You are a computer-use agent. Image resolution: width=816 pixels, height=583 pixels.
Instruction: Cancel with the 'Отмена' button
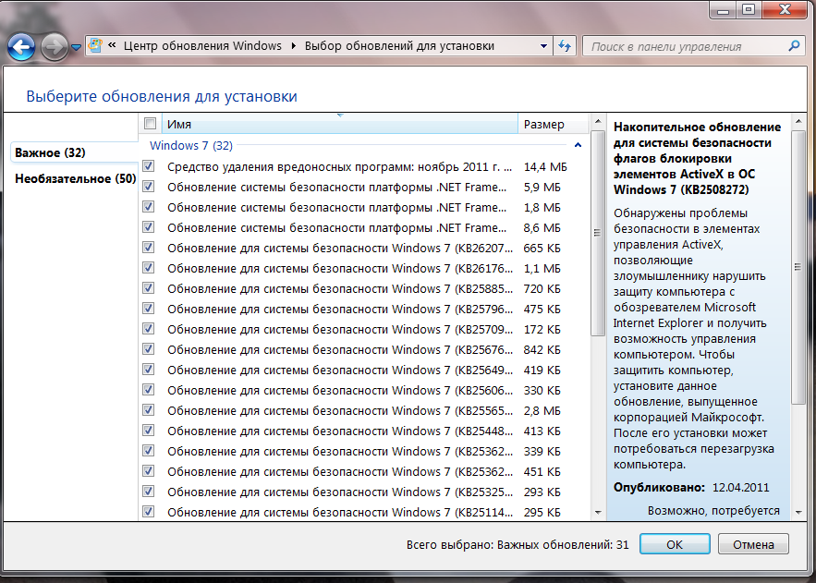753,544
